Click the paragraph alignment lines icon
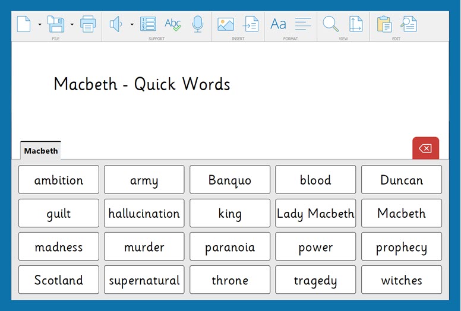Viewport: 461px width, 311px height. tap(303, 24)
